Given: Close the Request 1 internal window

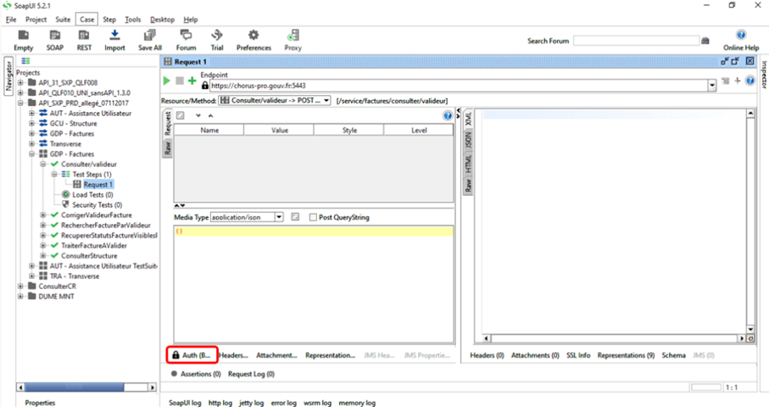Looking at the screenshot, I should coord(749,61).
